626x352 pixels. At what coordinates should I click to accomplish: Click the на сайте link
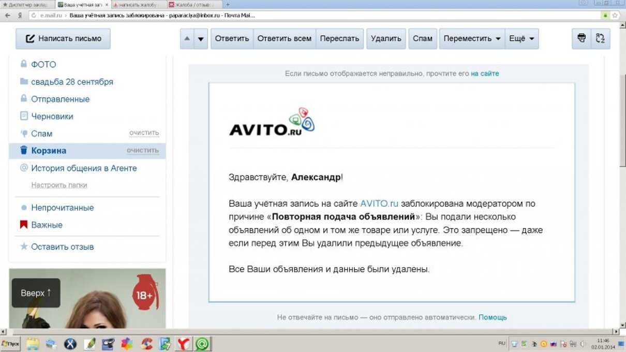click(x=485, y=74)
